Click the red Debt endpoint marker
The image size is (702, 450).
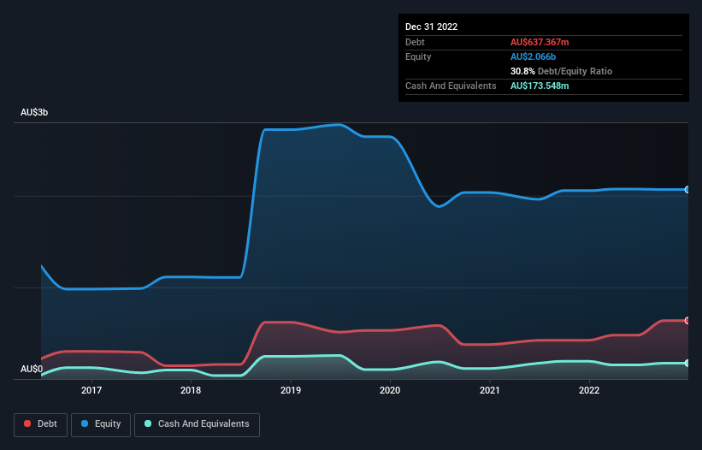tap(687, 321)
